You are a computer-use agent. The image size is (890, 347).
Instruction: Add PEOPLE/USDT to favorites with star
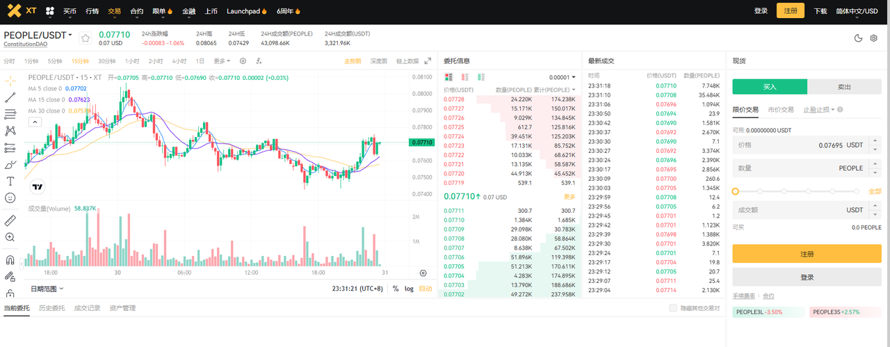(x=86, y=38)
